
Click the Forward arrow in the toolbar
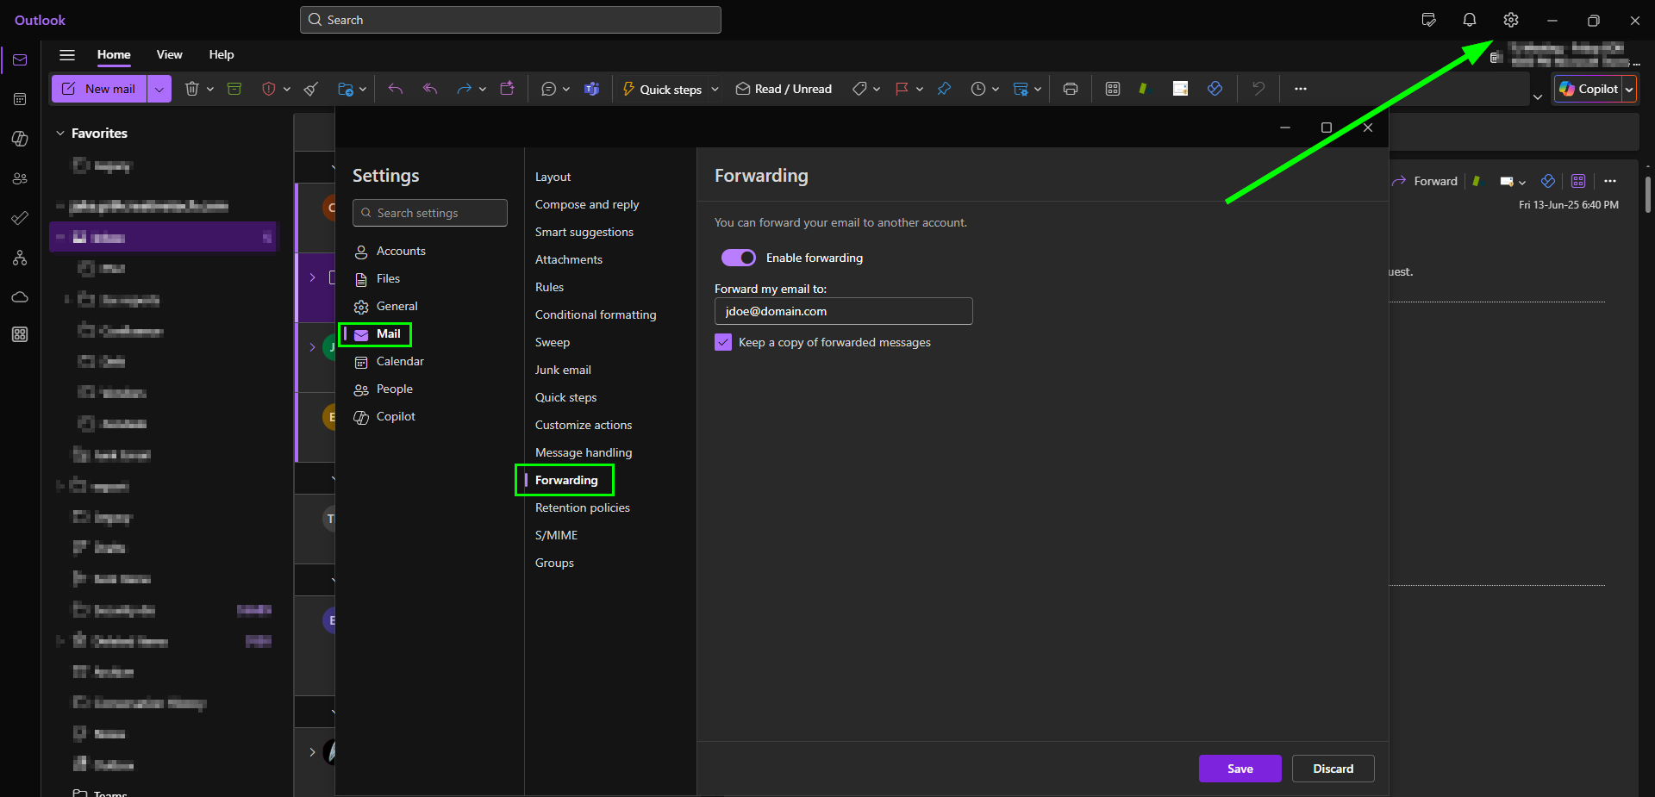(x=464, y=89)
